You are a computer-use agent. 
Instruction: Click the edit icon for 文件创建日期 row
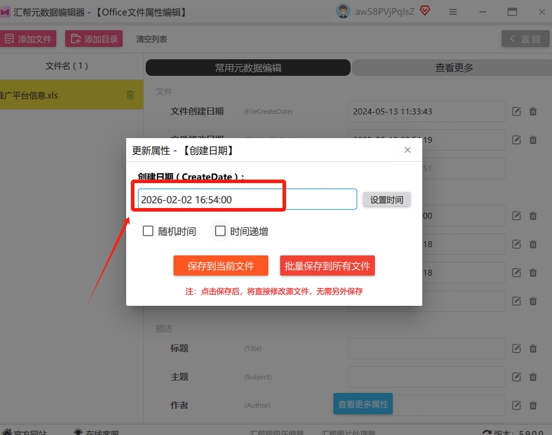click(516, 111)
